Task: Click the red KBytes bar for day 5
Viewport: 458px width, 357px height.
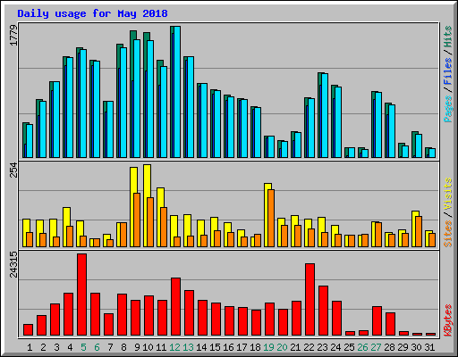Action: [x=82, y=295]
